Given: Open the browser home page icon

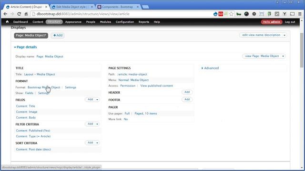Looking at the screenshot, I should click(x=26, y=14).
